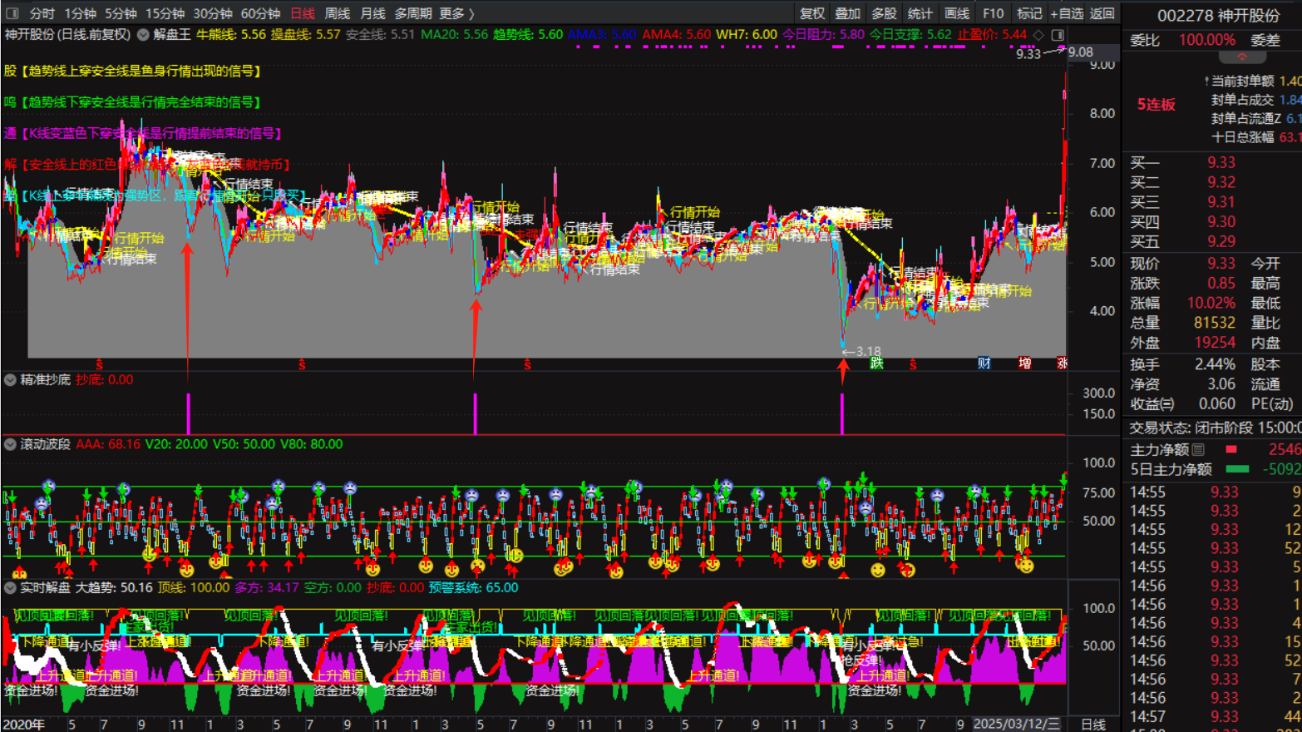Open the F10 company info button
Viewport: 1302px width, 732px height.
993,13
